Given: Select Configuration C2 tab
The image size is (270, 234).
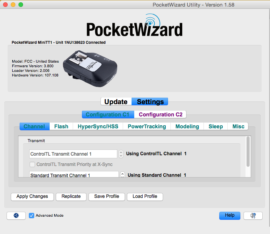Looking at the screenshot, I should point(160,115).
